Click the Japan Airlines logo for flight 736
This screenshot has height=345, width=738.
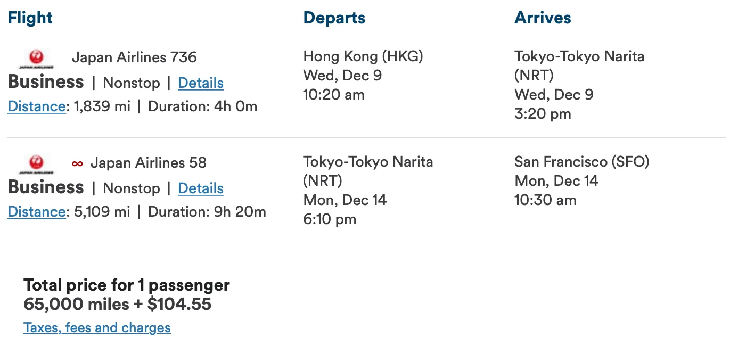[x=36, y=59]
